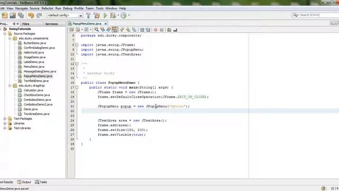Collapse the Source Packages tree node

tap(5, 33)
